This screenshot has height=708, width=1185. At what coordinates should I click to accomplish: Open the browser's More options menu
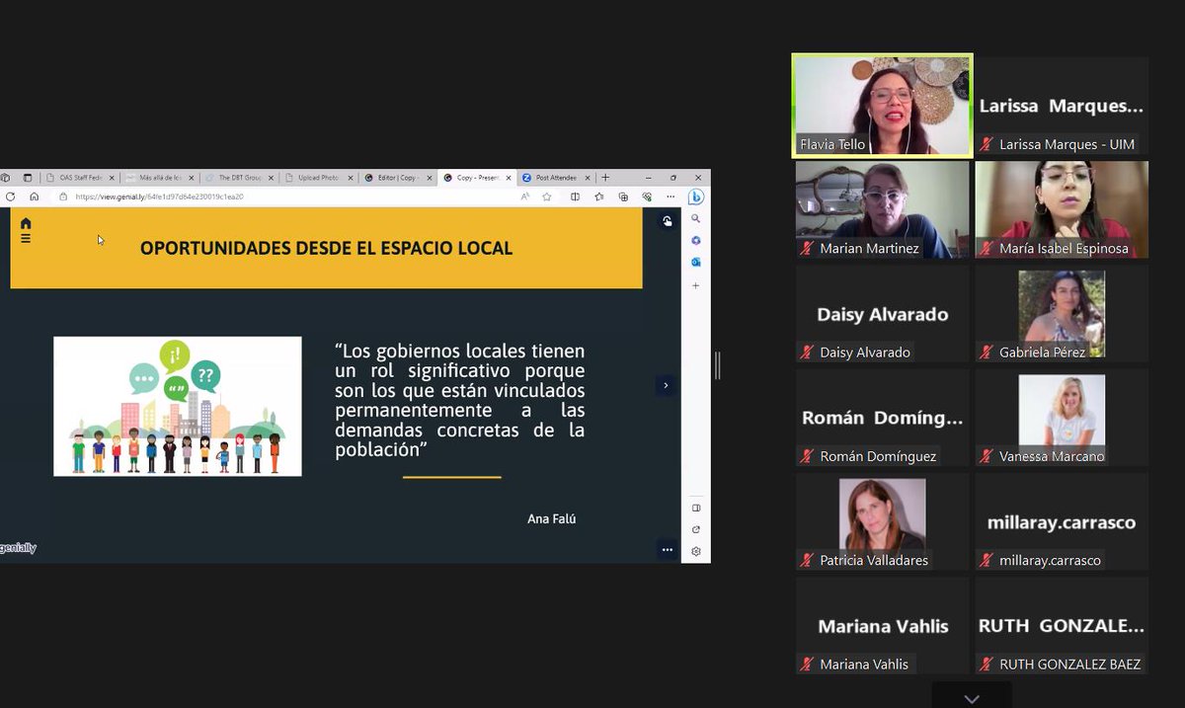tap(670, 197)
